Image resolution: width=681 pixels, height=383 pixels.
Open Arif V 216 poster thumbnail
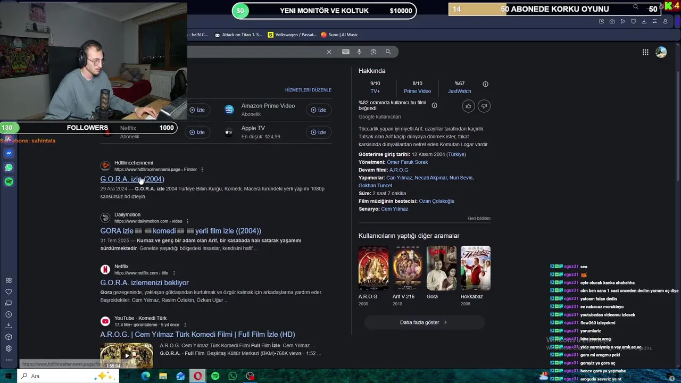click(x=407, y=268)
